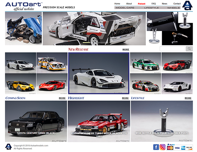
Task: Click MORE next to New Release
Action: (x=126, y=50)
